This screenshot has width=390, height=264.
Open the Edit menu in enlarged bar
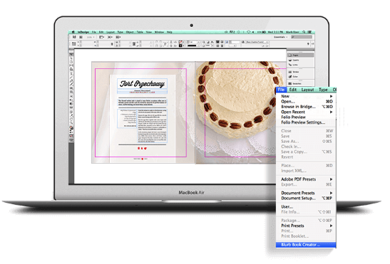coord(293,90)
